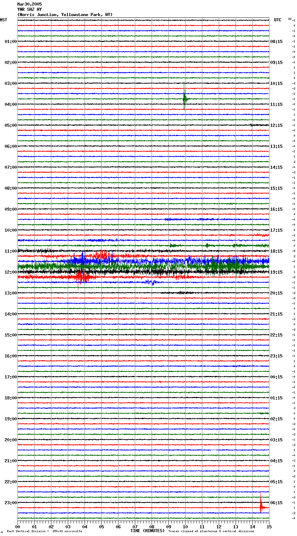Click the black disturbance at the end of the 05:00 trace
Screen dimensions: 297x536
coord(259,125)
